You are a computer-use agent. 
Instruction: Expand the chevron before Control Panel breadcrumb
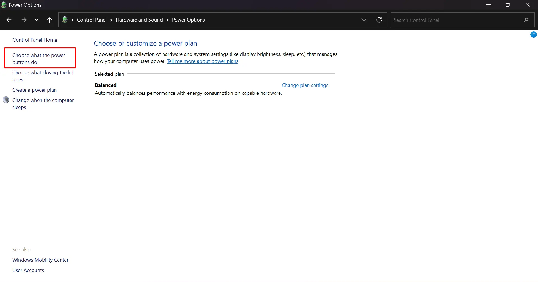[72, 20]
